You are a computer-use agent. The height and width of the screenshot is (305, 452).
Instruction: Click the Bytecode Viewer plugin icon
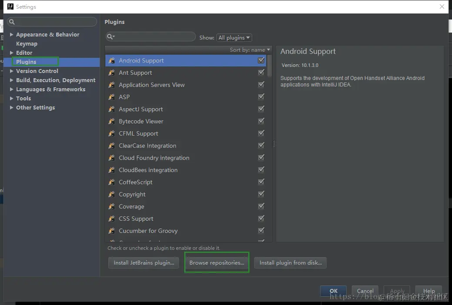111,121
